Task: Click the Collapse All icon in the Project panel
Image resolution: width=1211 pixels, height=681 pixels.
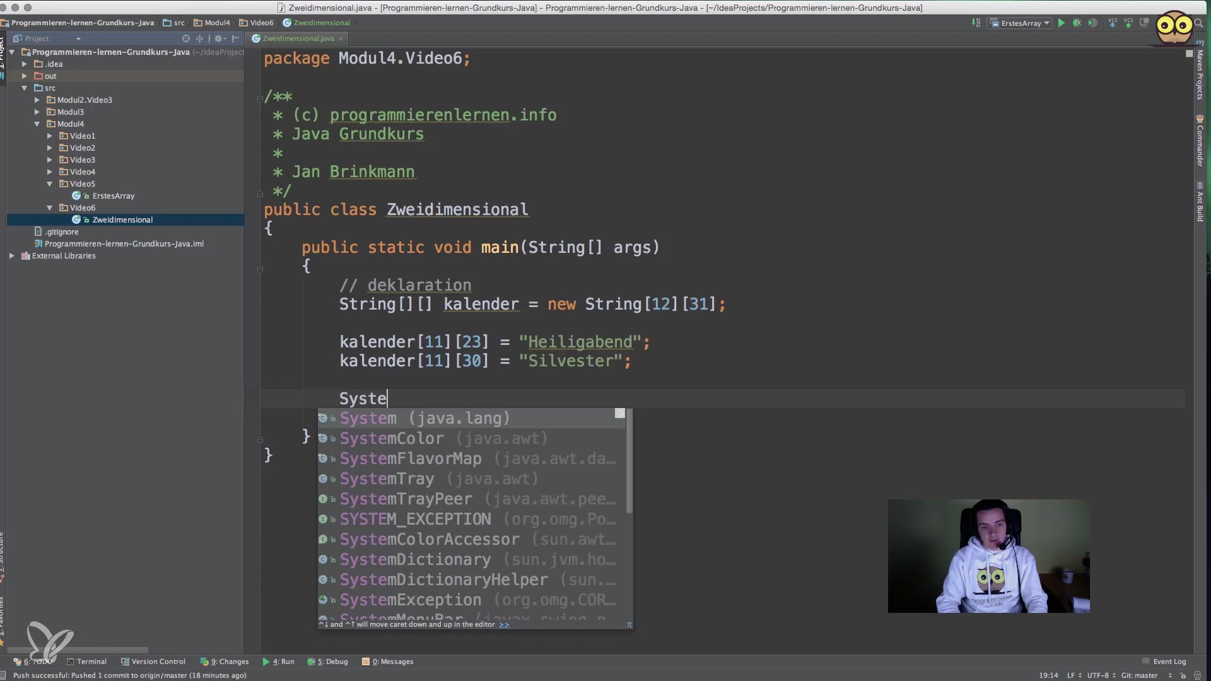Action: 200,38
